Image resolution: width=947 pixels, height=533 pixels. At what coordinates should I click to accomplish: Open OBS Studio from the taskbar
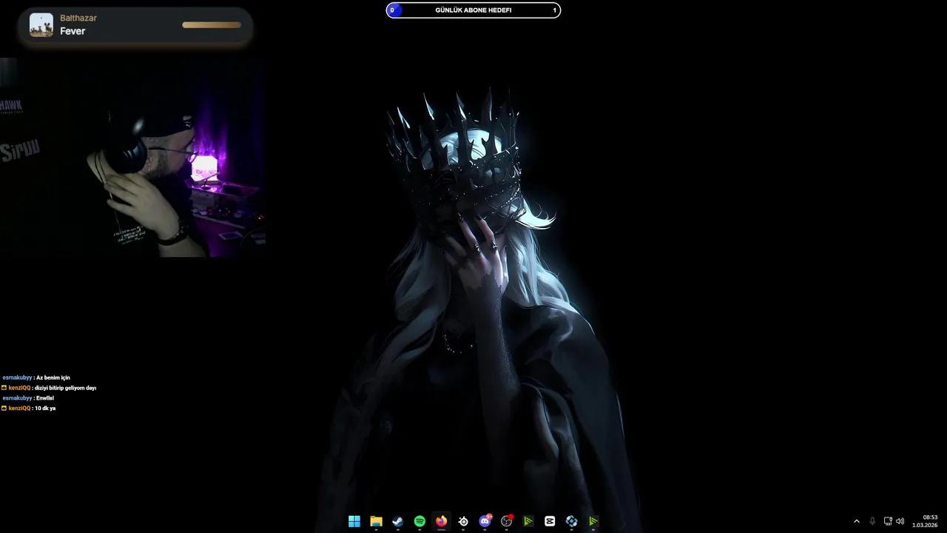tap(507, 521)
